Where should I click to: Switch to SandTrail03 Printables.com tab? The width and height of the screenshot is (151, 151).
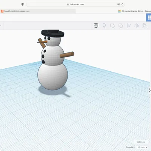pyautogui.click(x=38, y=11)
